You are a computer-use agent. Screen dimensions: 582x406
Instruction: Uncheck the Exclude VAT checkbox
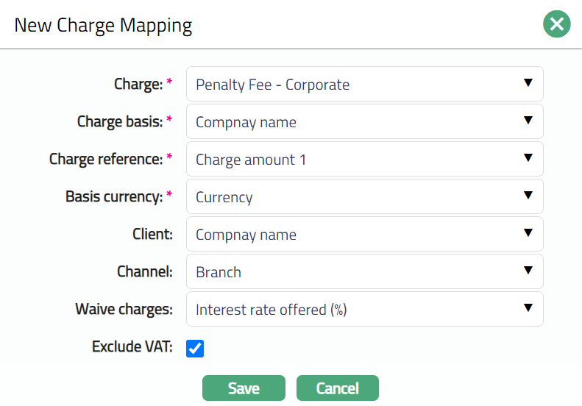(195, 348)
